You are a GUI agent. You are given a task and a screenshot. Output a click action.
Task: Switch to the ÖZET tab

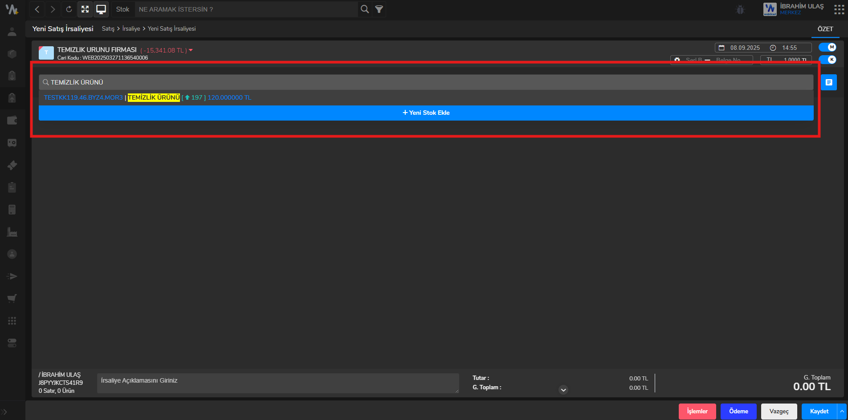coord(825,29)
